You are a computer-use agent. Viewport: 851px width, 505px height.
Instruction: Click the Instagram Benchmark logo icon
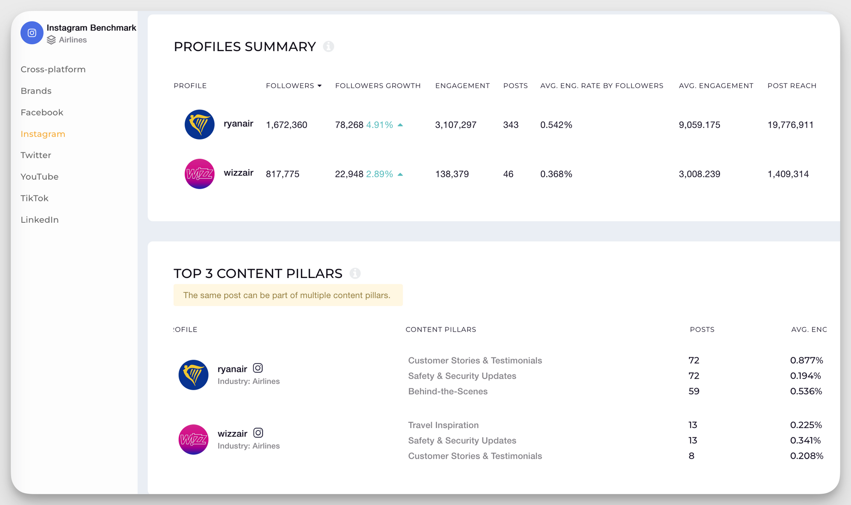32,33
